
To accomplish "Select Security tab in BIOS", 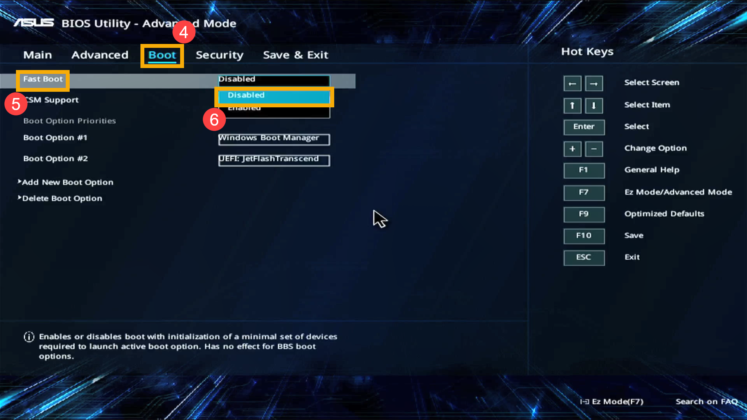I will (219, 55).
